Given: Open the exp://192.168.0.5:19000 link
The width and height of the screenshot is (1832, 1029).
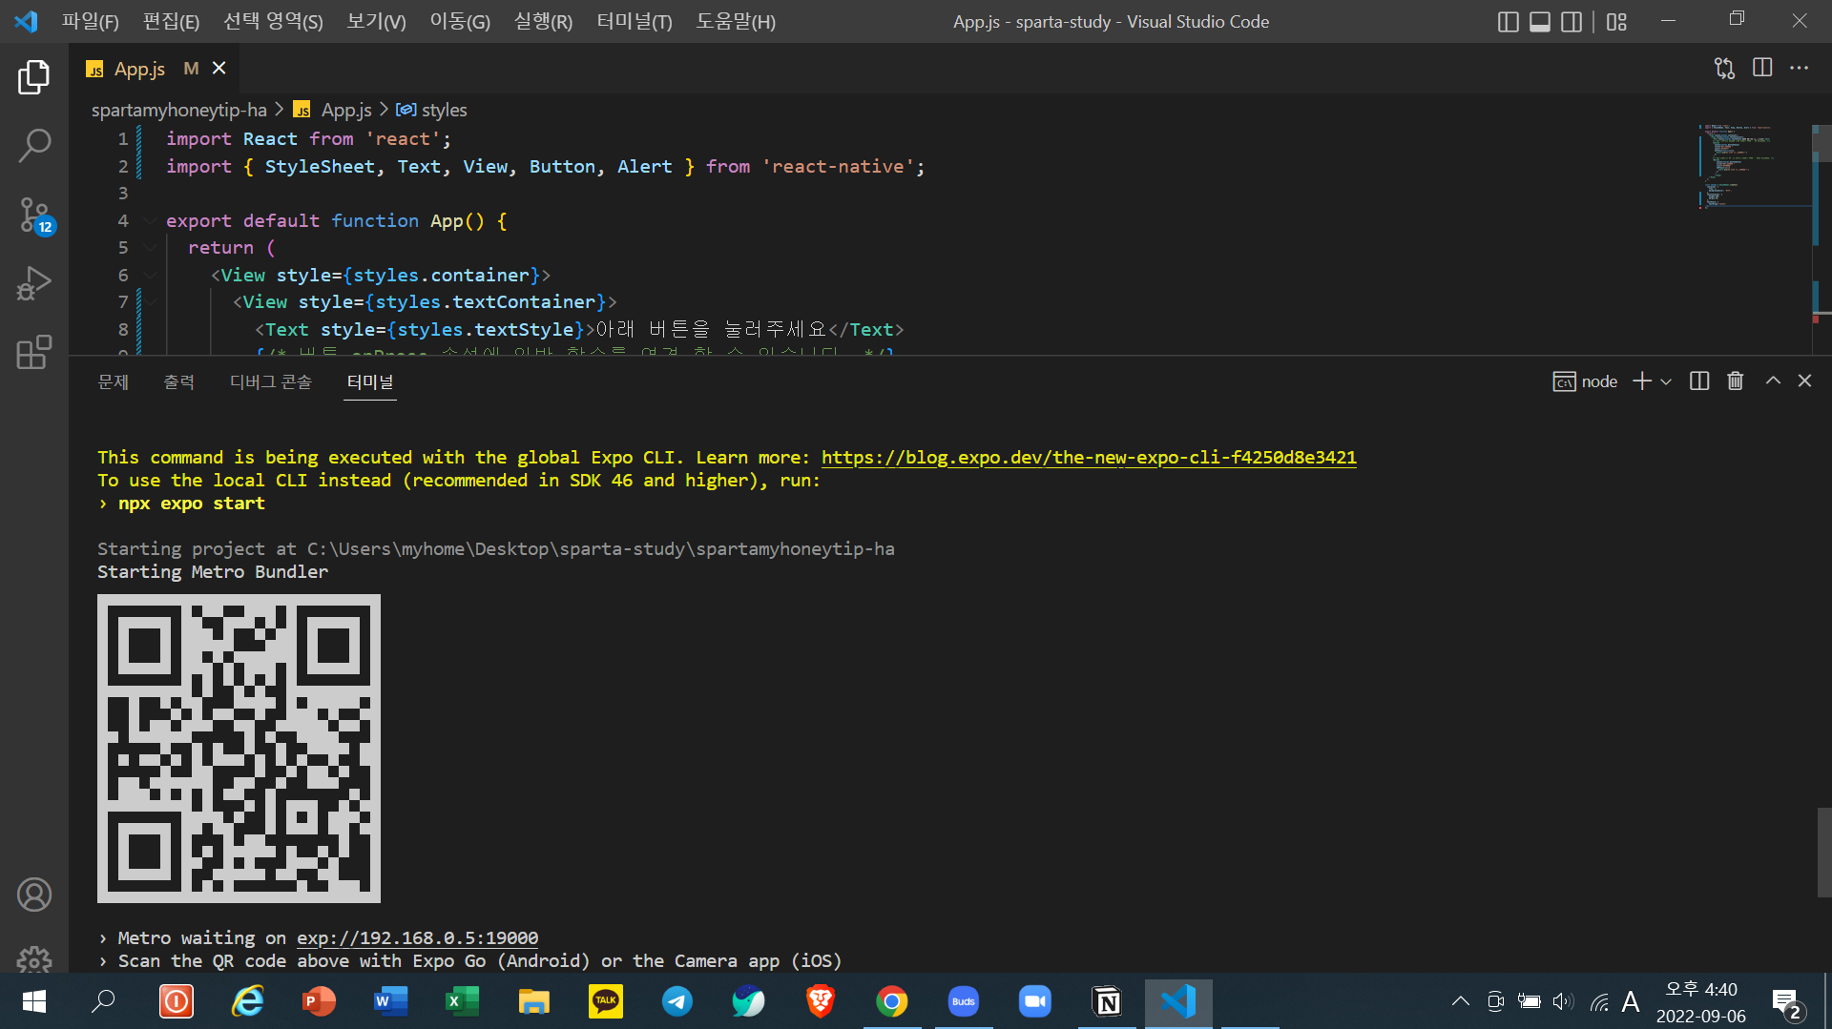Looking at the screenshot, I should 417,938.
